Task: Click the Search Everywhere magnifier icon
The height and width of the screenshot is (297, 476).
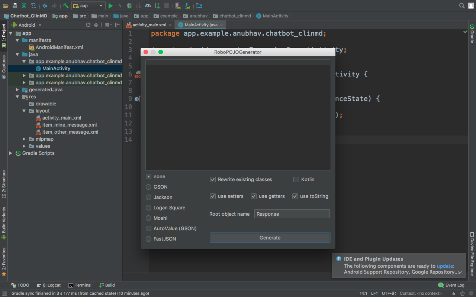Action: (x=462, y=6)
